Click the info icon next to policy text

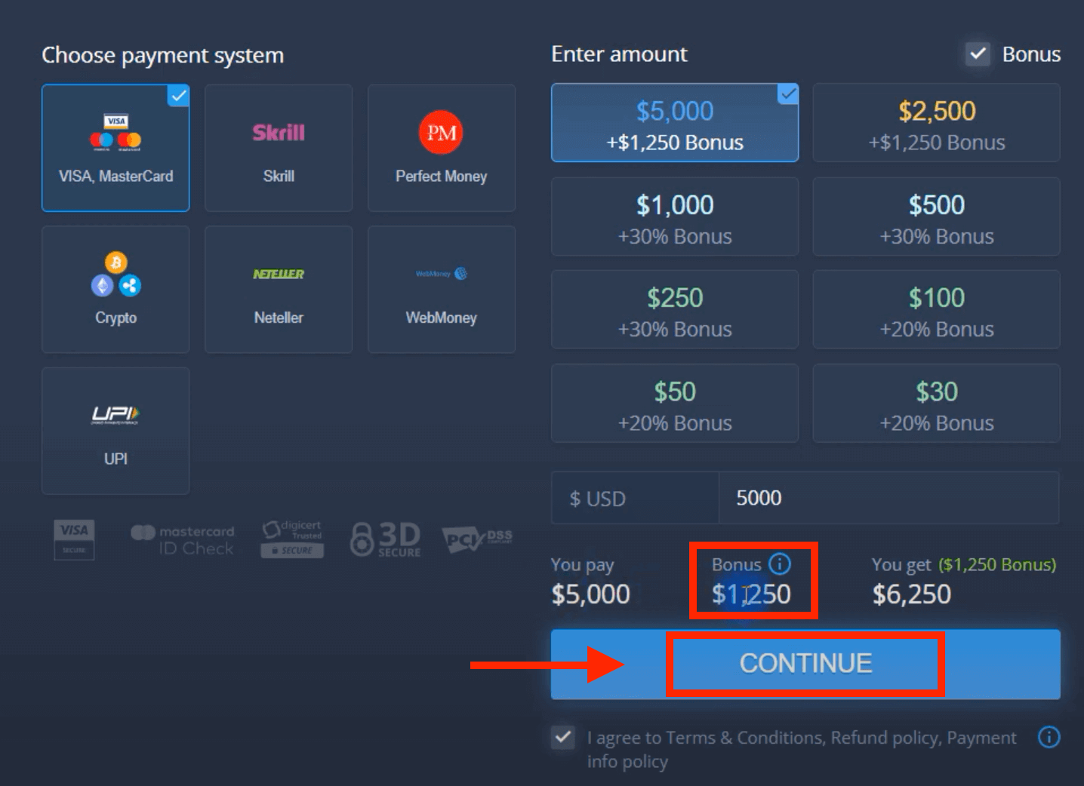click(x=1049, y=738)
